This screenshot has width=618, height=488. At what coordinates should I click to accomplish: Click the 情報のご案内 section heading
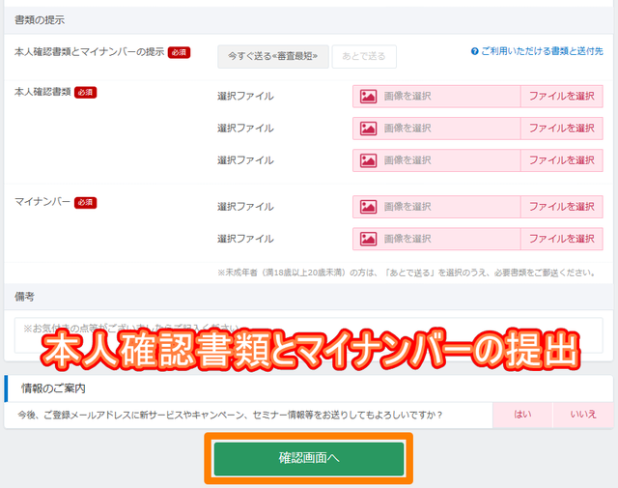point(53,388)
